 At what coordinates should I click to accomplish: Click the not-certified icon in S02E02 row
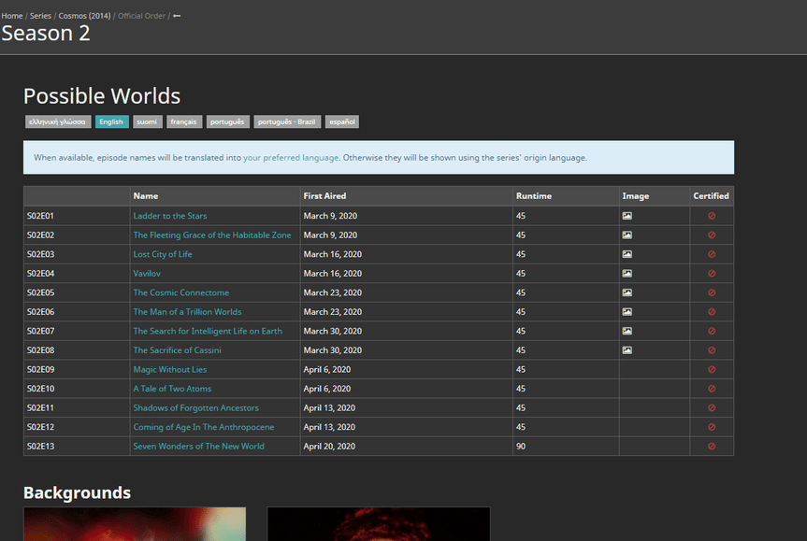[712, 235]
